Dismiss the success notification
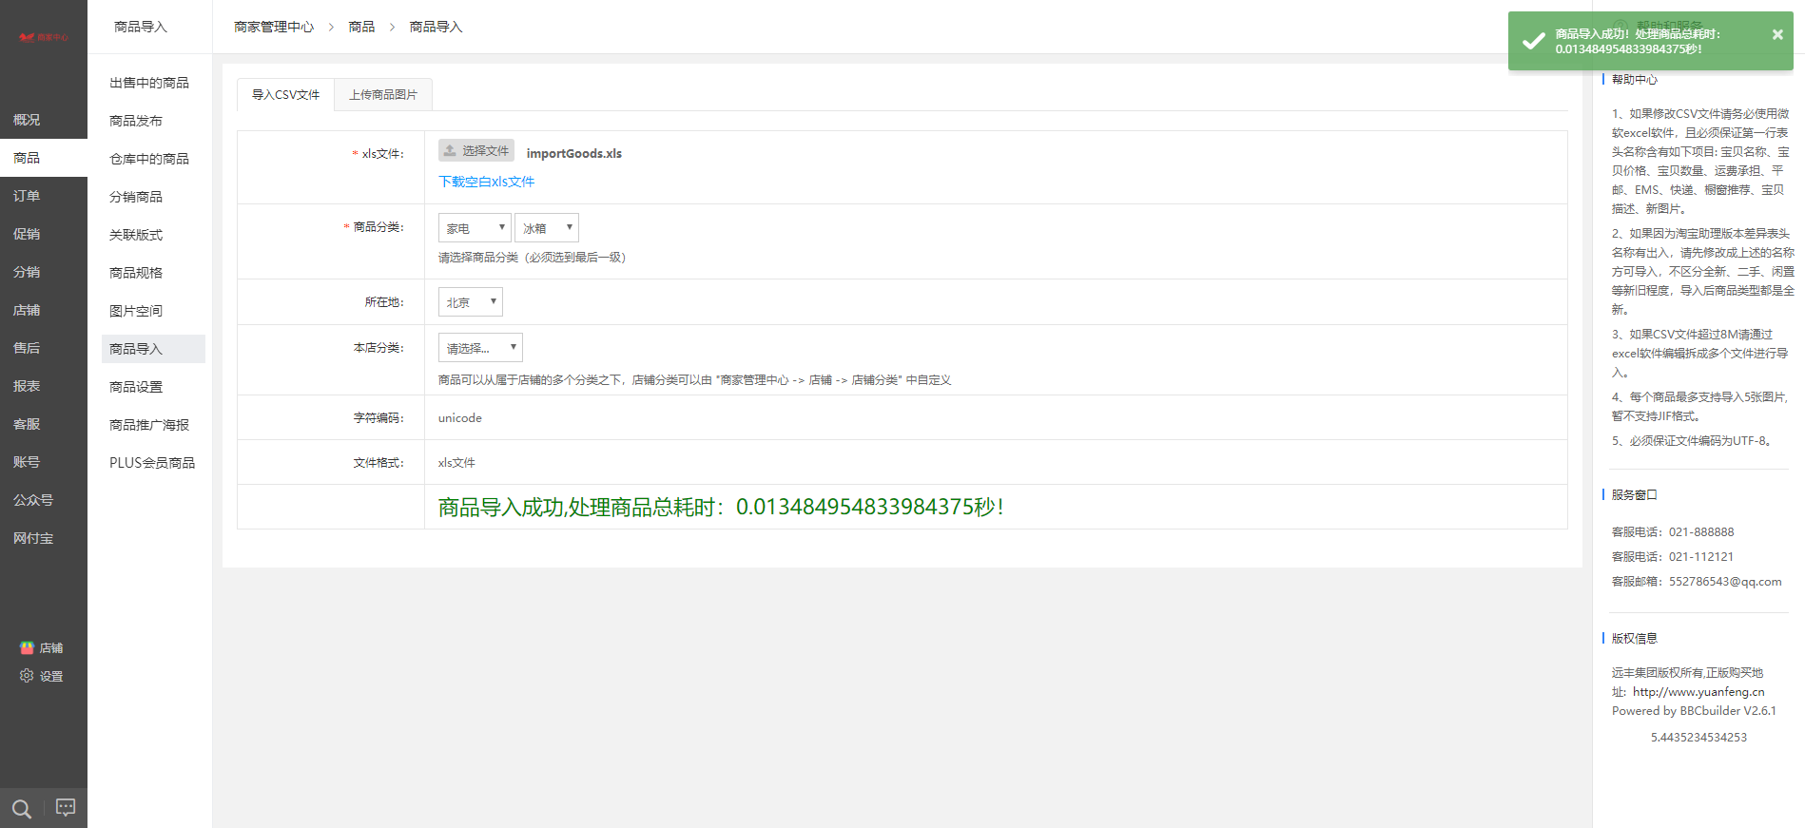The image size is (1805, 828). (x=1777, y=34)
